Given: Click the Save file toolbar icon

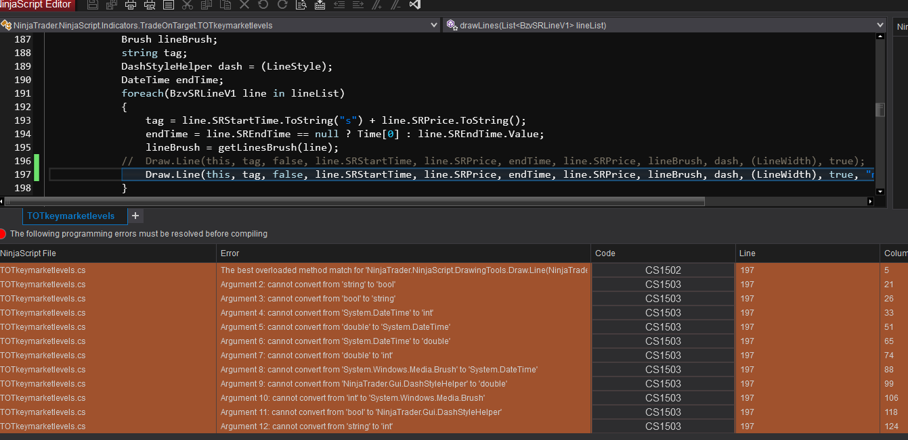Looking at the screenshot, I should click(x=93, y=5).
